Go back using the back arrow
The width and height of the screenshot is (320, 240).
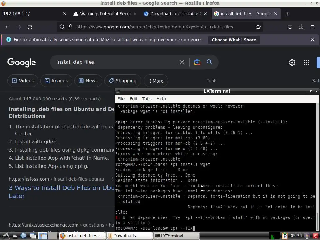coord(7,27)
